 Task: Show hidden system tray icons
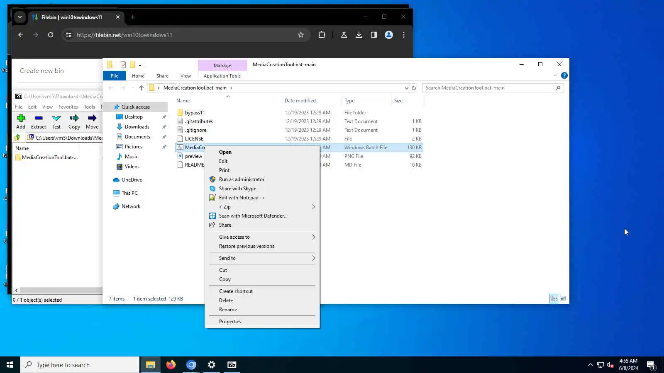pyautogui.click(x=590, y=365)
